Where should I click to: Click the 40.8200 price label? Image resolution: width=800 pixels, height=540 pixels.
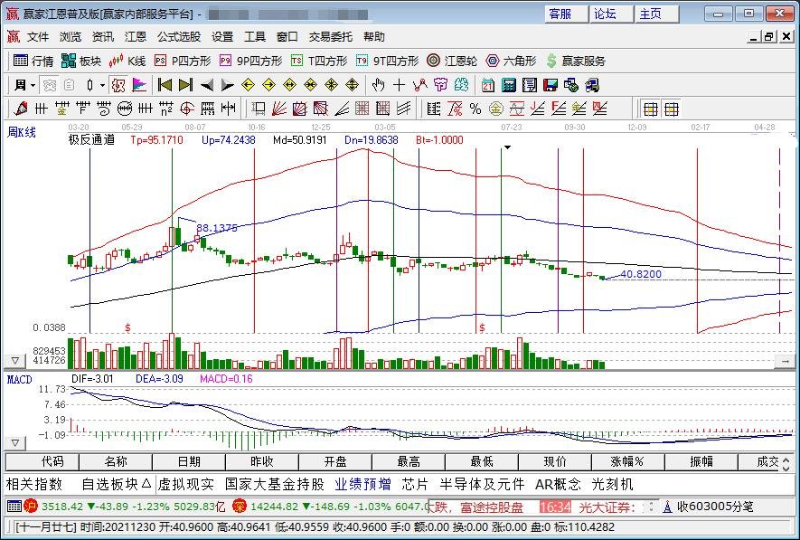point(641,274)
